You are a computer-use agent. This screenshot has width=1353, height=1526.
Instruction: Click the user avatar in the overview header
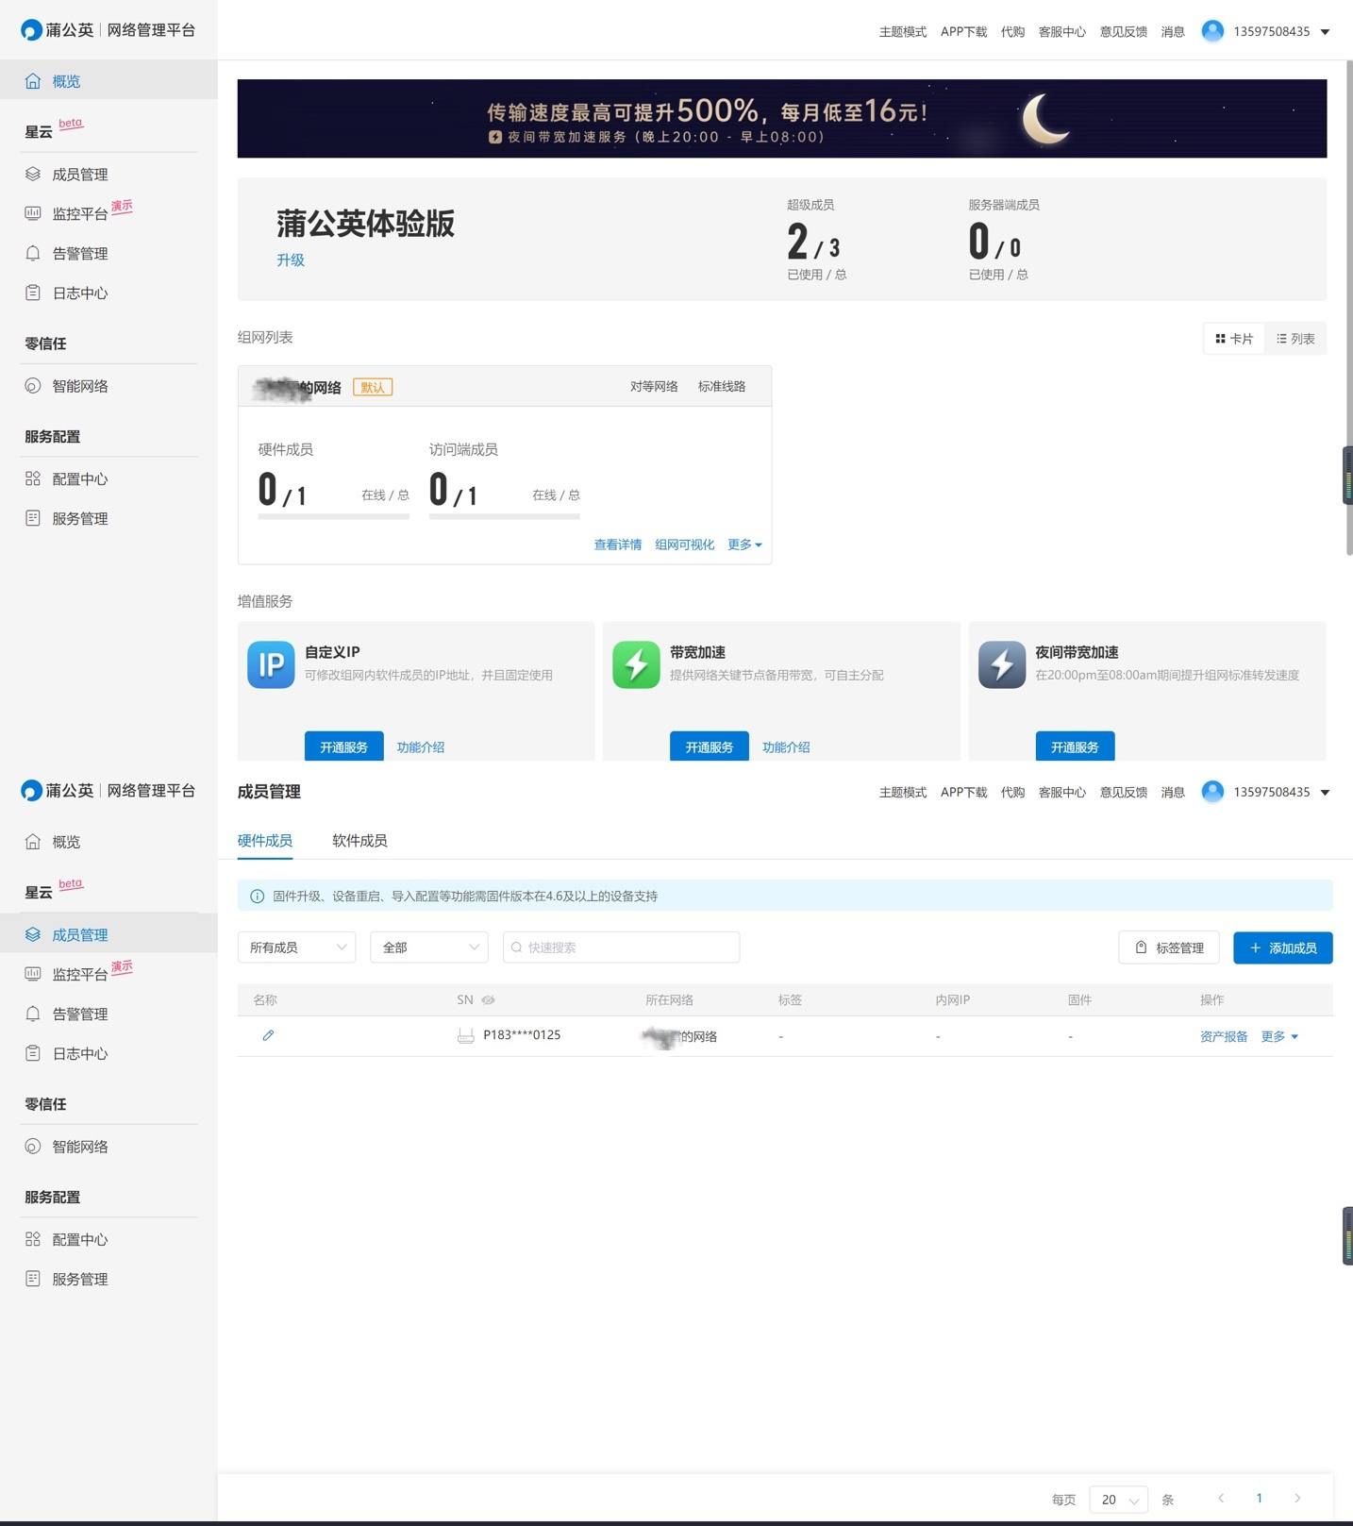point(1212,31)
